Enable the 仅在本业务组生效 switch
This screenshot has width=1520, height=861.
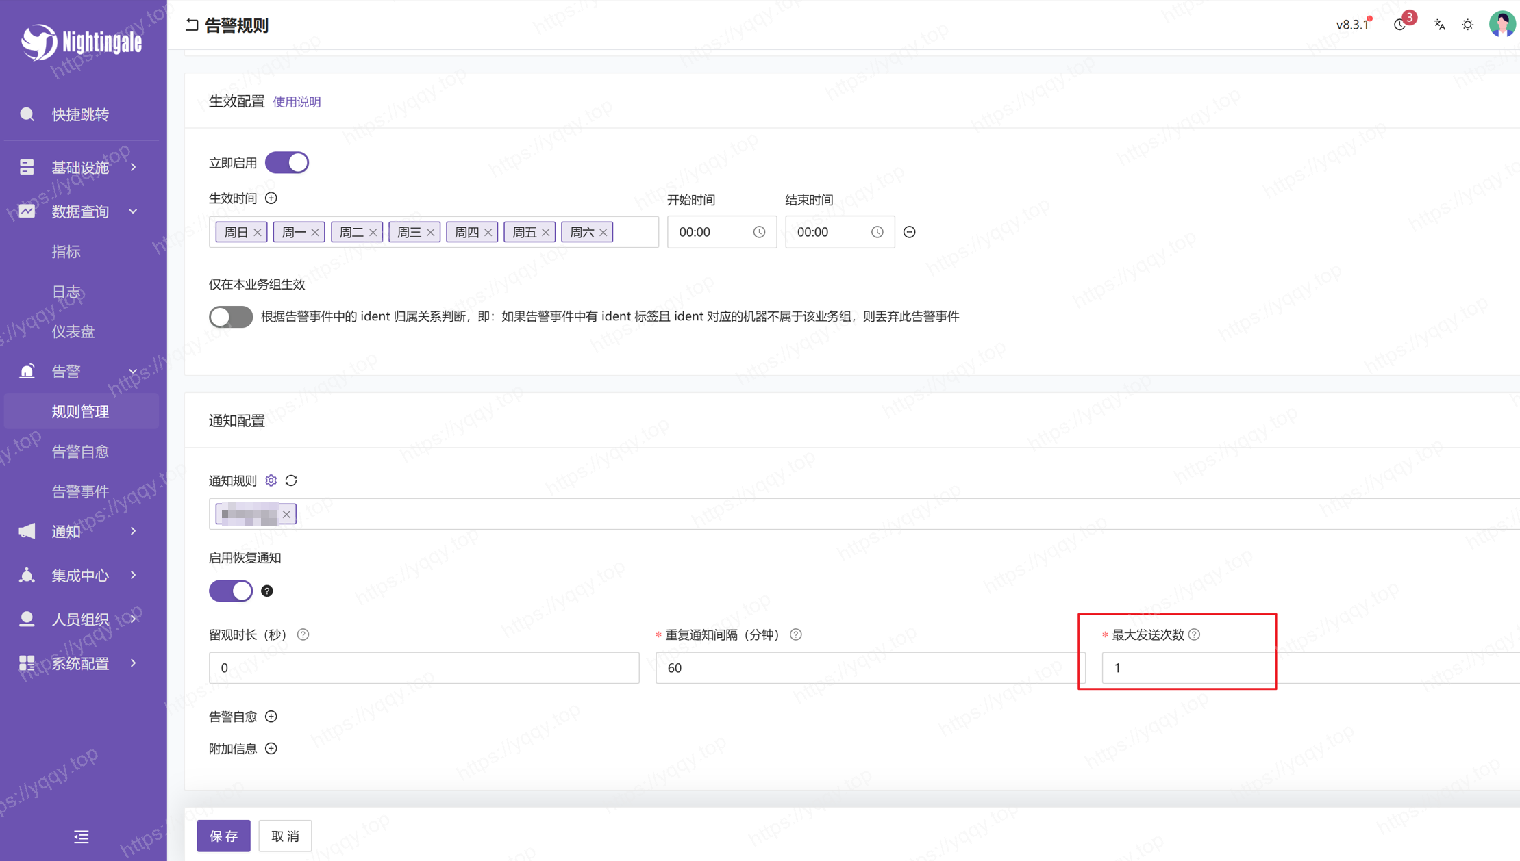[231, 317]
